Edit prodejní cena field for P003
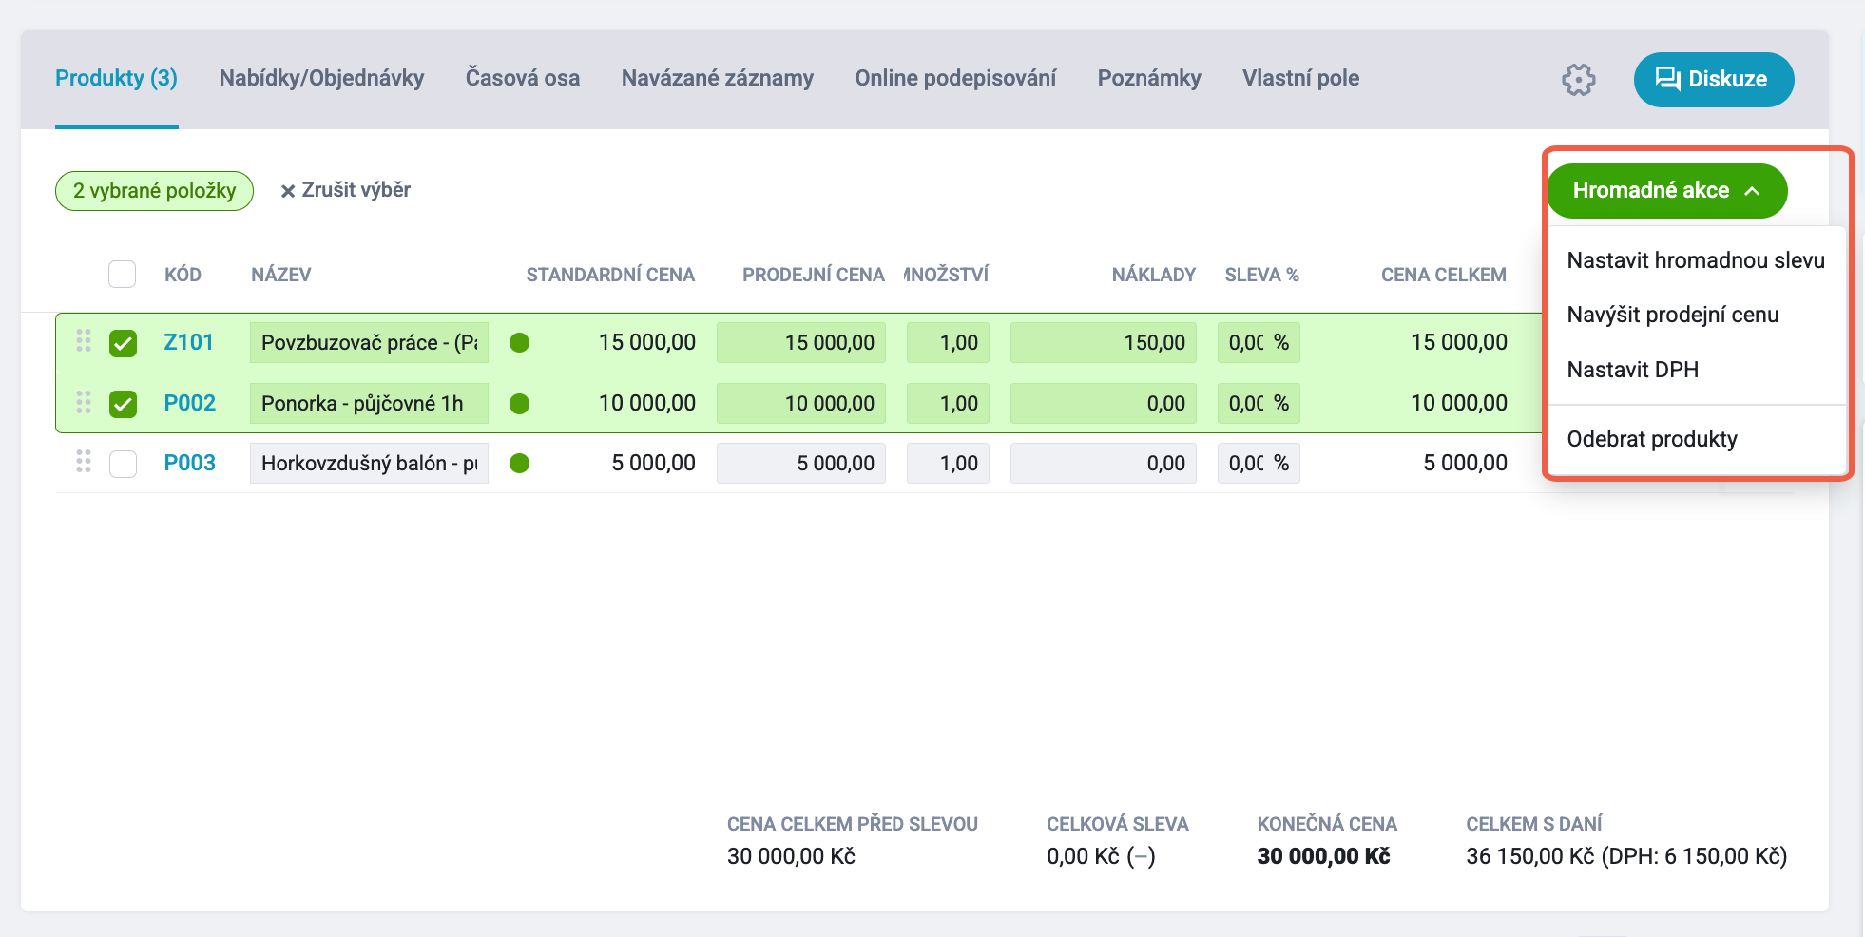 pos(800,463)
